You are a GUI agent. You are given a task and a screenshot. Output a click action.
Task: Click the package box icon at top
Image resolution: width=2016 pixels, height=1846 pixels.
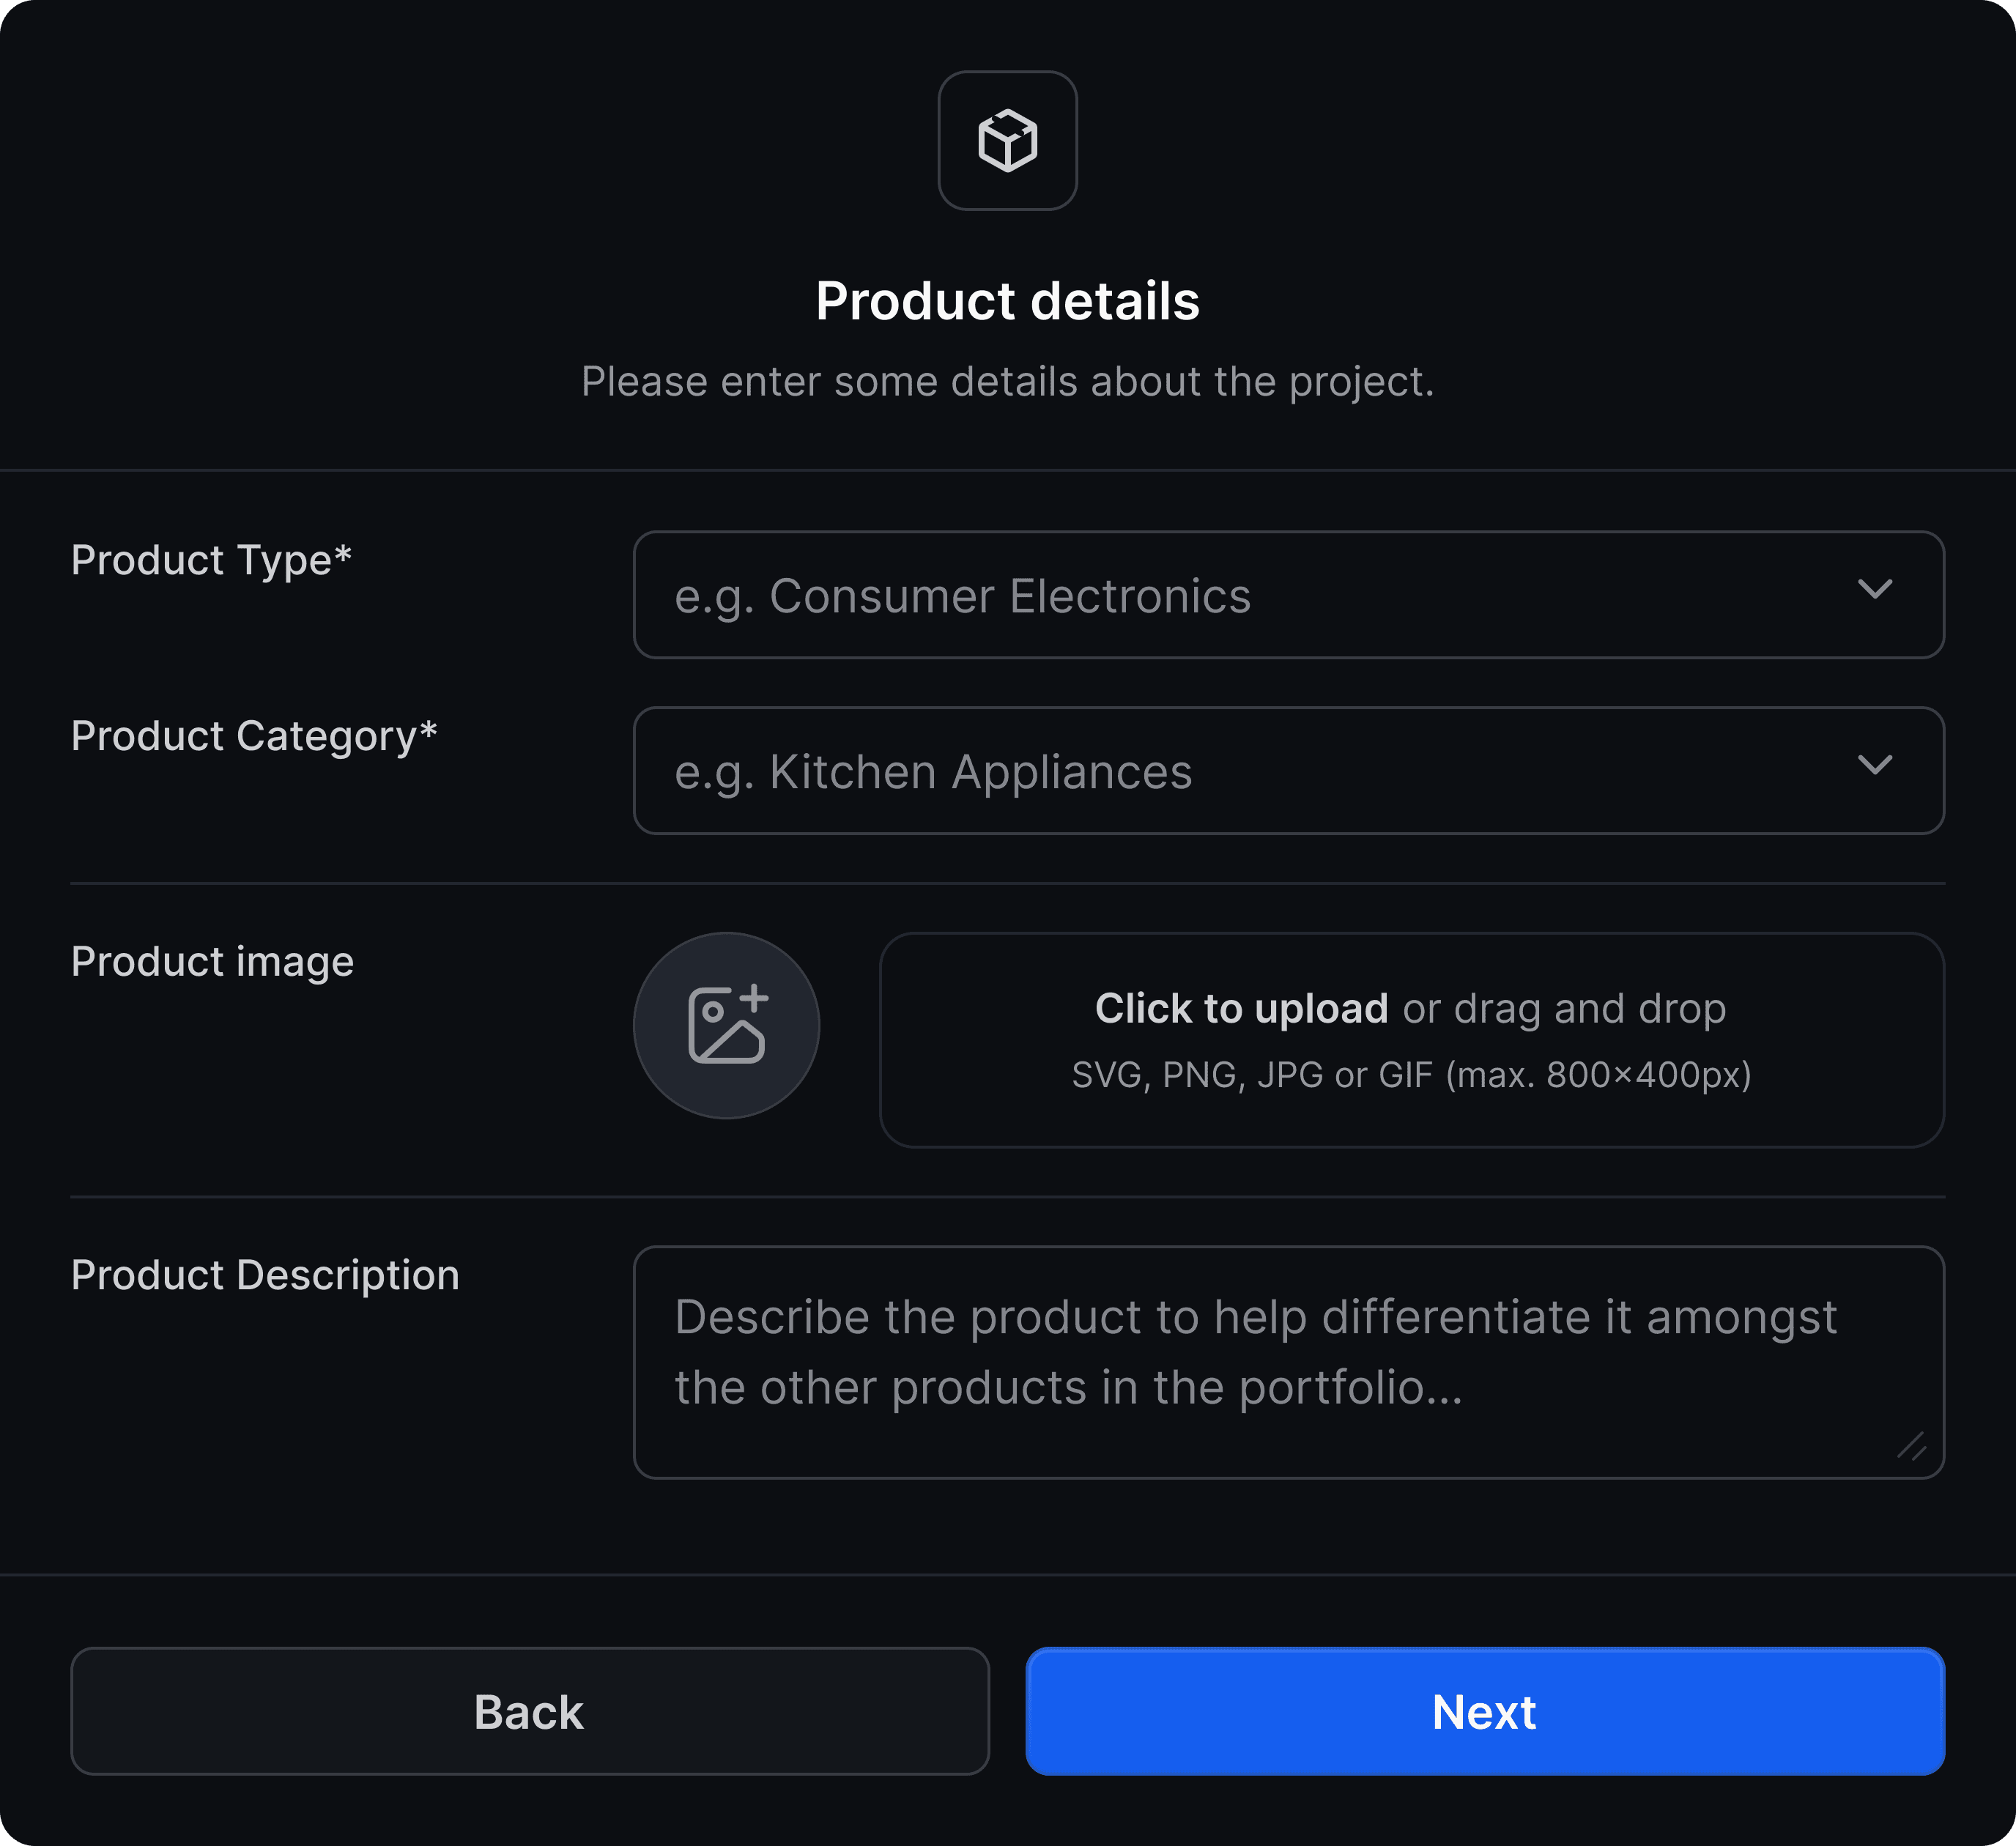coord(1007,140)
